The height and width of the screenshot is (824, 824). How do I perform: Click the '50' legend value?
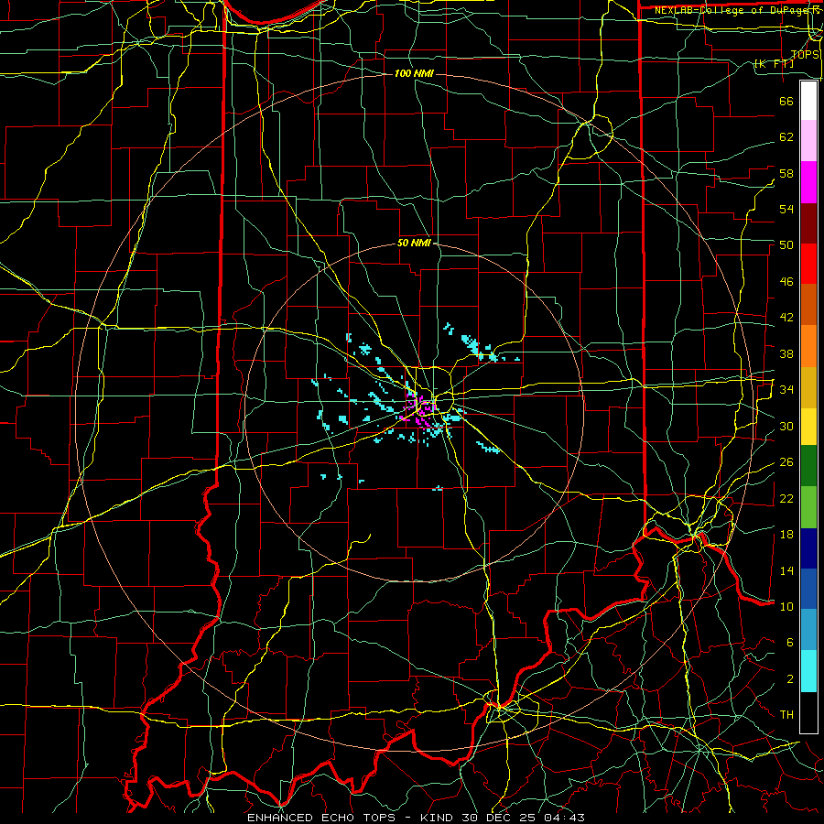click(786, 245)
